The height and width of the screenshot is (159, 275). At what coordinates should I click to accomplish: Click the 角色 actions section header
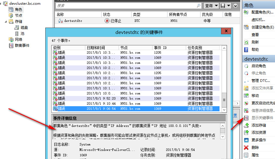[x=259, y=5]
